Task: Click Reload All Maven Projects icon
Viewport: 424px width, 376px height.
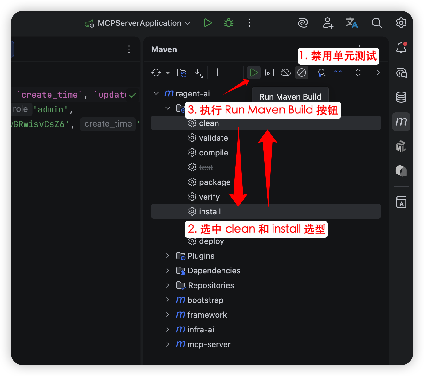Action: tap(156, 73)
